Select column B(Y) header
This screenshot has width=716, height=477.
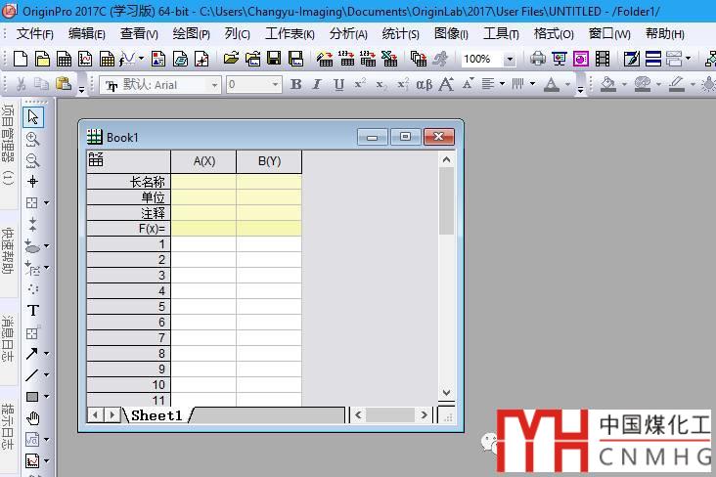tap(269, 161)
